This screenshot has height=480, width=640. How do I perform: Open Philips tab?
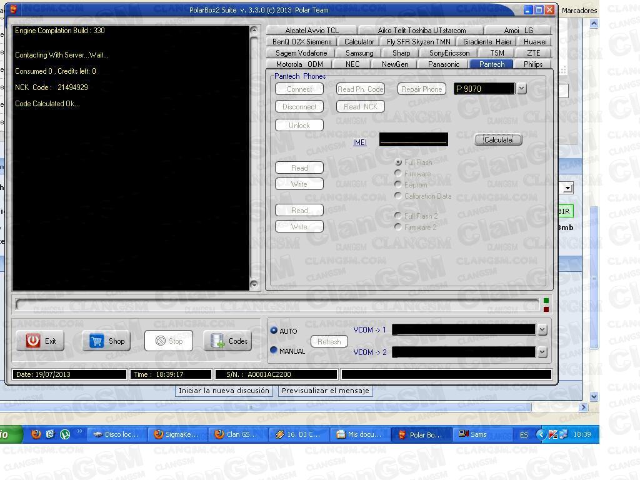click(x=533, y=64)
